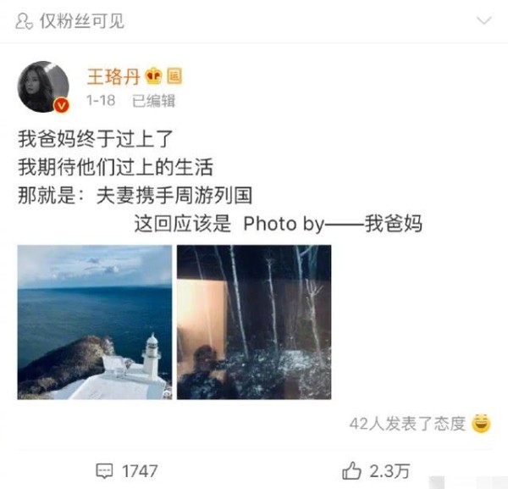The height and width of the screenshot is (489, 508).
Task: View the 42人发表了态度 reactions list
Action: pos(407,424)
